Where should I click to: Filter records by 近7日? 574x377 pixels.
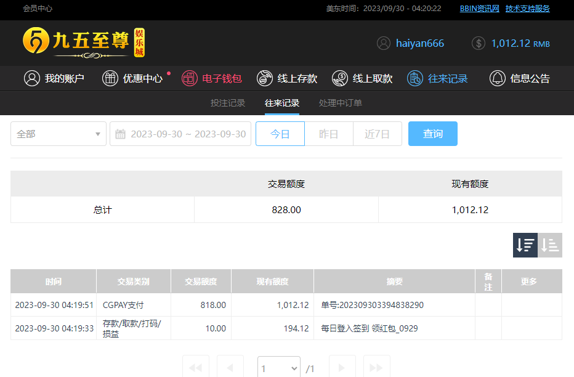point(378,134)
